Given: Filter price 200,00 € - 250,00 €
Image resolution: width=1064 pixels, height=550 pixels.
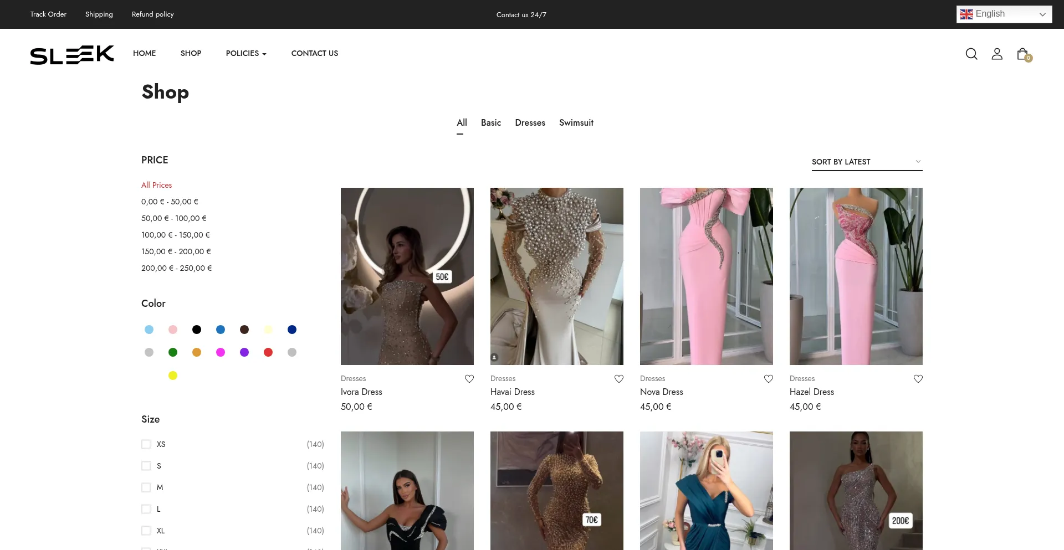Looking at the screenshot, I should 177,268.
